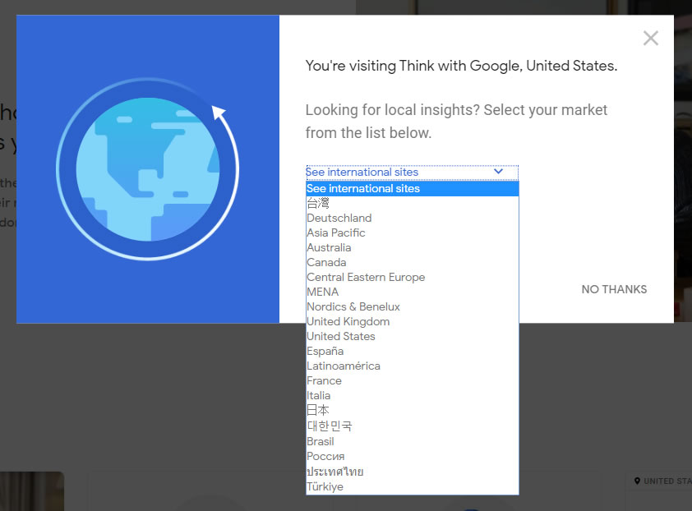Pick 日本 from the market list
Screen dimensions: 692x511
[318, 410]
